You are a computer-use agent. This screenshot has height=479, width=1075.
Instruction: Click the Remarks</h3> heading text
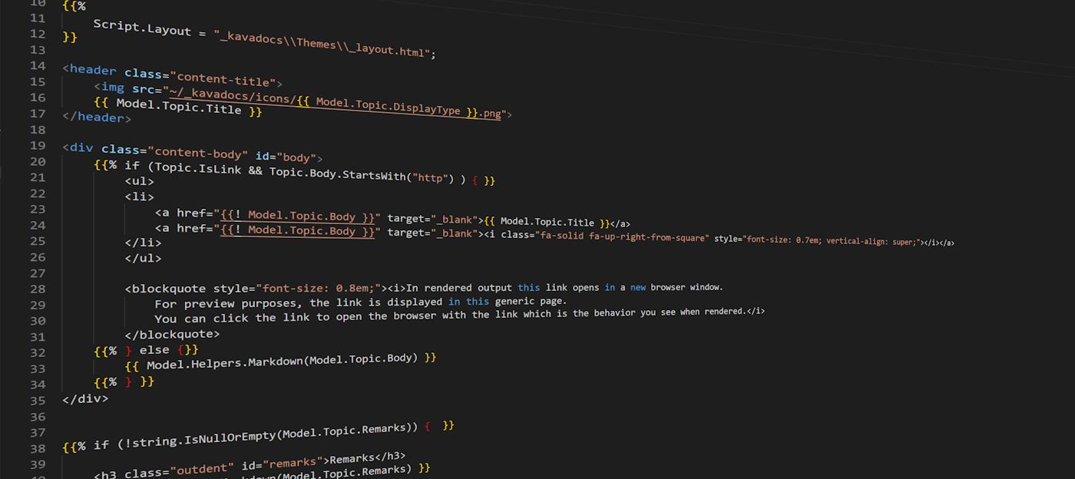[367, 458]
